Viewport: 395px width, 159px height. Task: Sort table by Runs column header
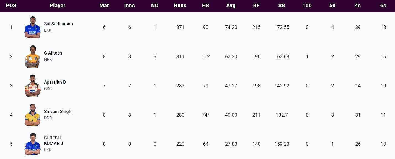point(180,6)
